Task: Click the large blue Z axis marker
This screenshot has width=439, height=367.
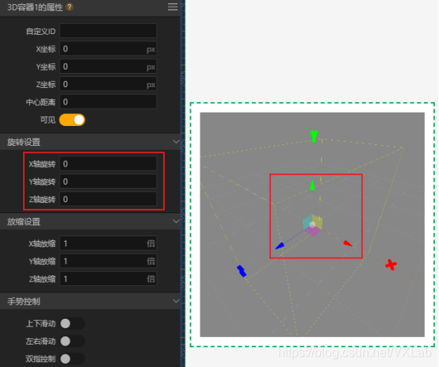Action: [x=242, y=271]
